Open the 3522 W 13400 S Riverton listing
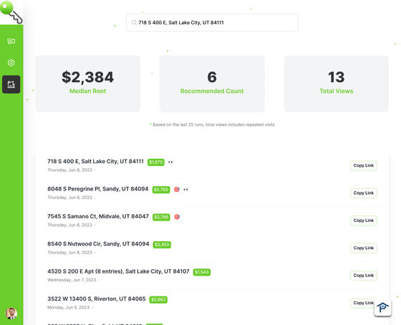Screen dimensions: 401x325 pyautogui.click(x=97, y=299)
